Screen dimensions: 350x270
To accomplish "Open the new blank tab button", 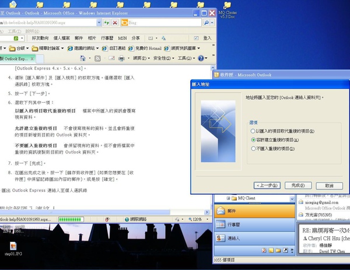I will [40, 59].
